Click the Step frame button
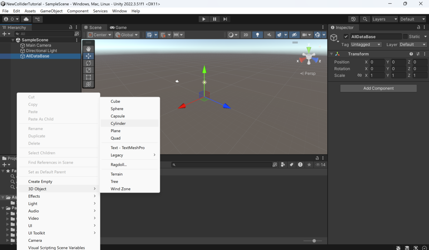 [225, 19]
